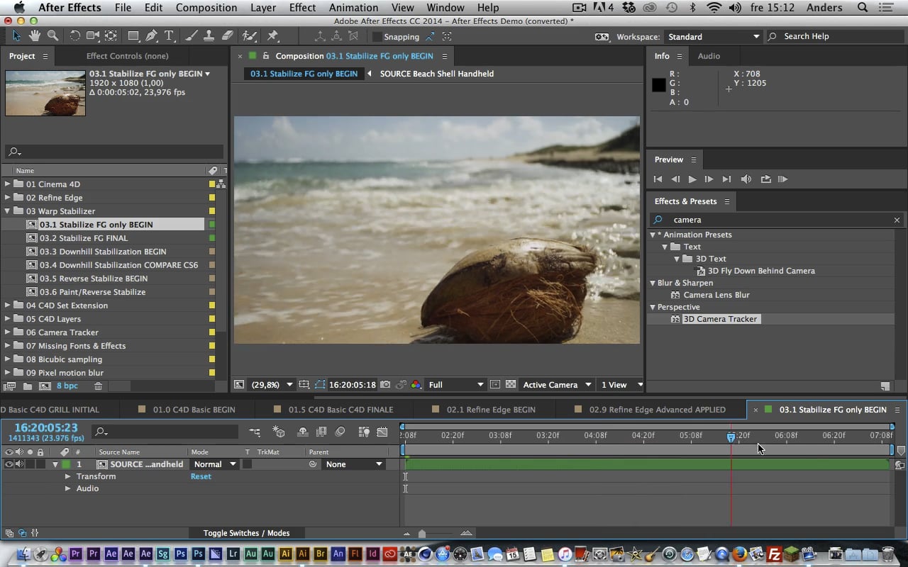Expand the 04 C4D Set Extension folder

pyautogui.click(x=8, y=305)
